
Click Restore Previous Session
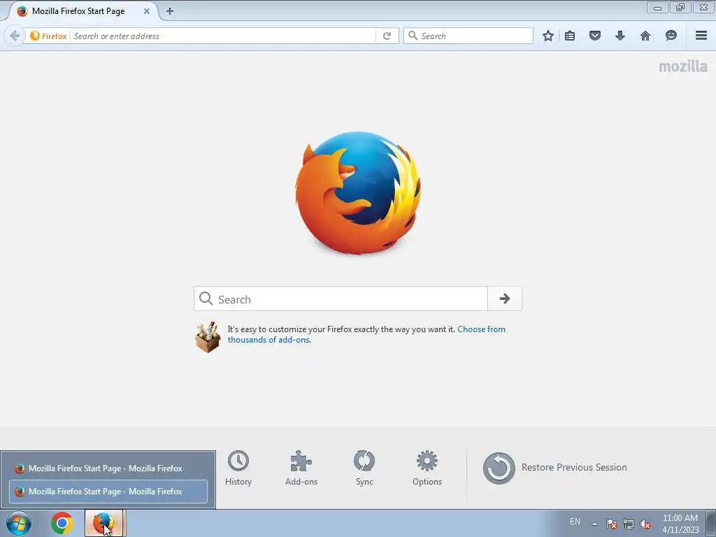click(x=554, y=468)
